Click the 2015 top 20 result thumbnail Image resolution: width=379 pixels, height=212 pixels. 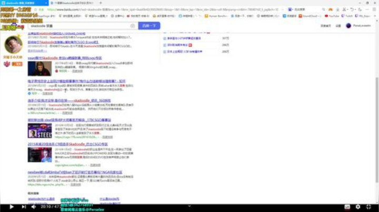coord(39,155)
